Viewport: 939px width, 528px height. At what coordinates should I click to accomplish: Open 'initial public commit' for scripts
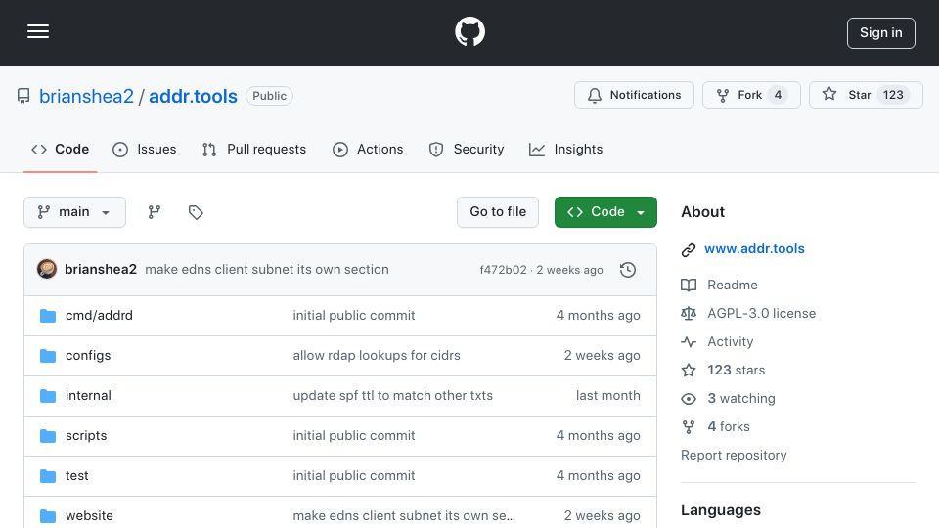354,436
